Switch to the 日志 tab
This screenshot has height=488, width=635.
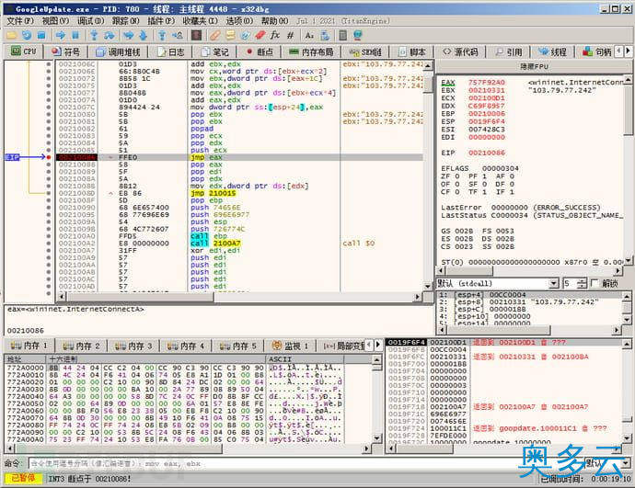tap(171, 51)
